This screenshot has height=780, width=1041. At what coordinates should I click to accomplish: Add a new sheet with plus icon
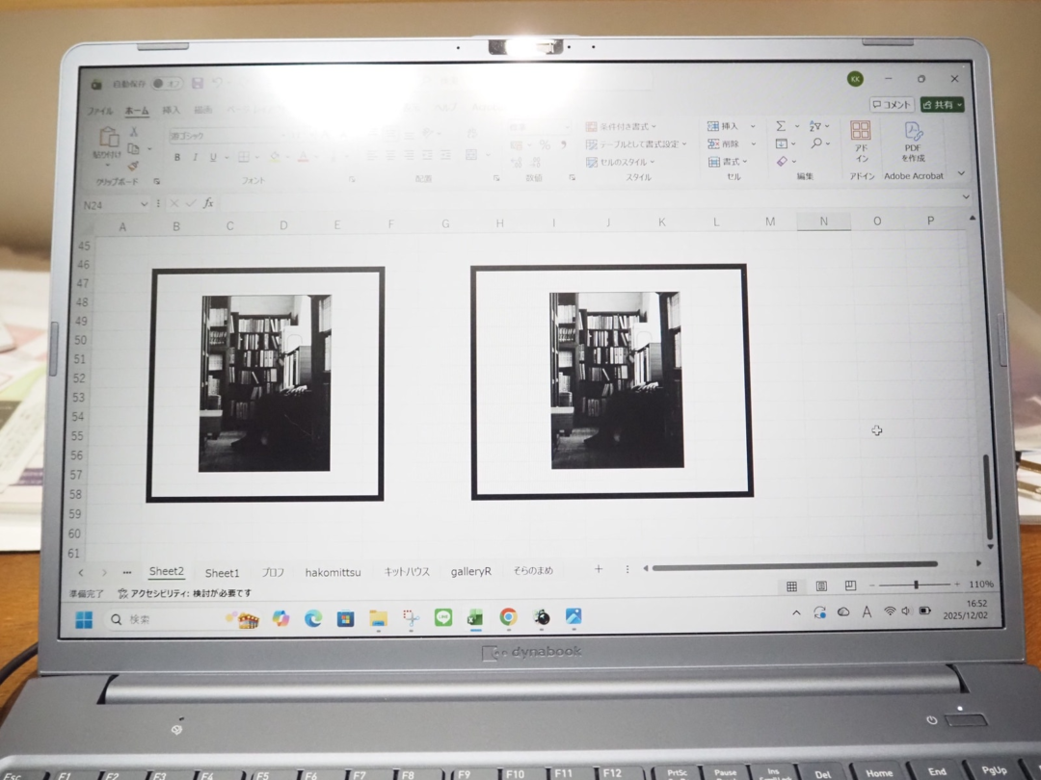[598, 570]
